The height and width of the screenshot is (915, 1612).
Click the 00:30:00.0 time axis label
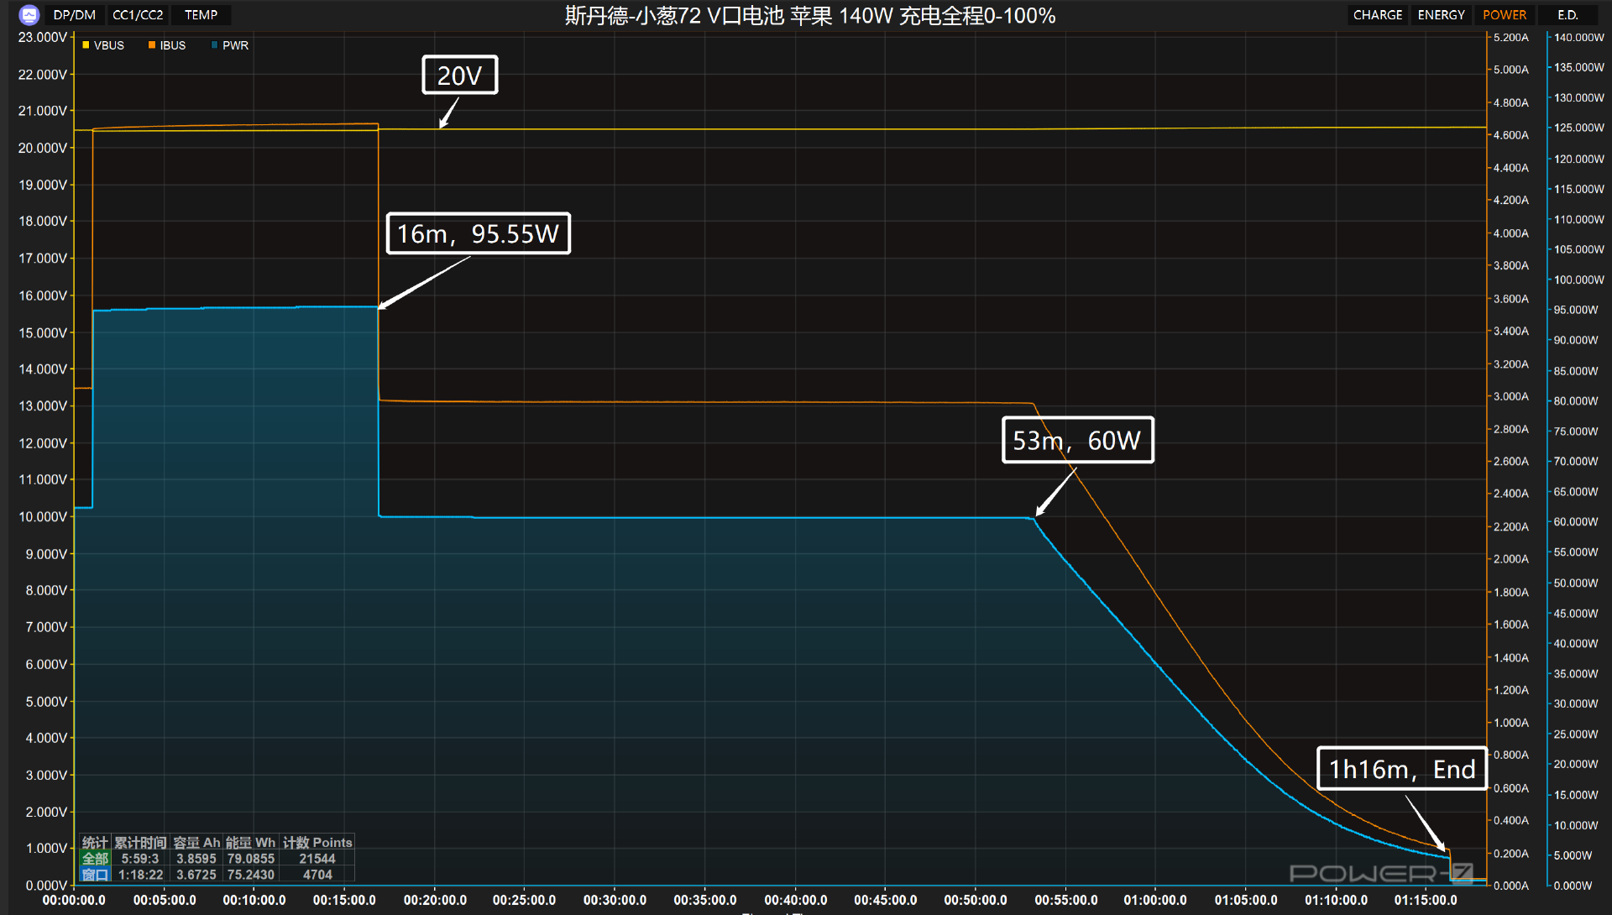pos(615,900)
